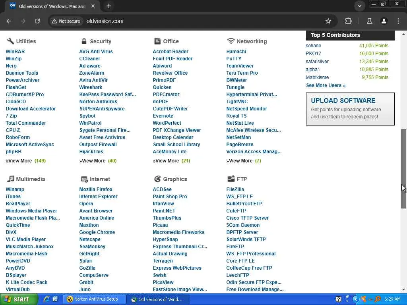Open the Mozilla Firefox link
The width and height of the screenshot is (407, 305).
point(96,189)
